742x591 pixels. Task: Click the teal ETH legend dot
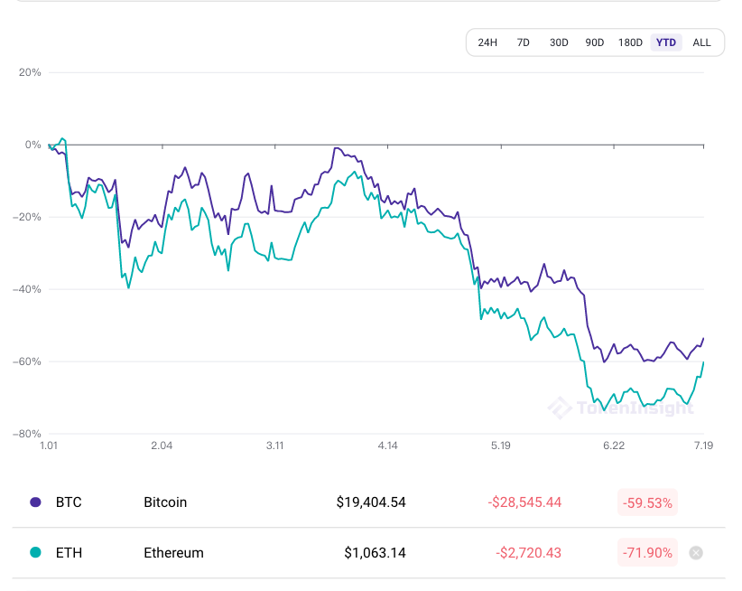[x=35, y=552]
